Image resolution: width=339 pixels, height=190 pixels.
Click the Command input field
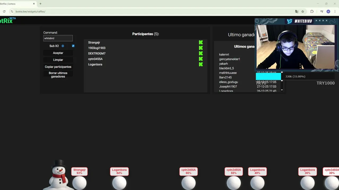[x=58, y=38]
